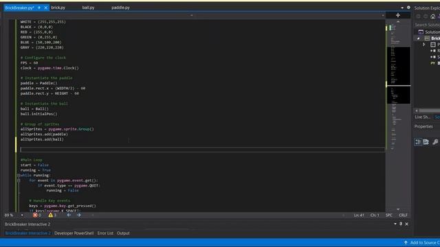Click the Search Solution Explorer field
The width and height of the screenshot is (440, 247).
(x=427, y=25)
